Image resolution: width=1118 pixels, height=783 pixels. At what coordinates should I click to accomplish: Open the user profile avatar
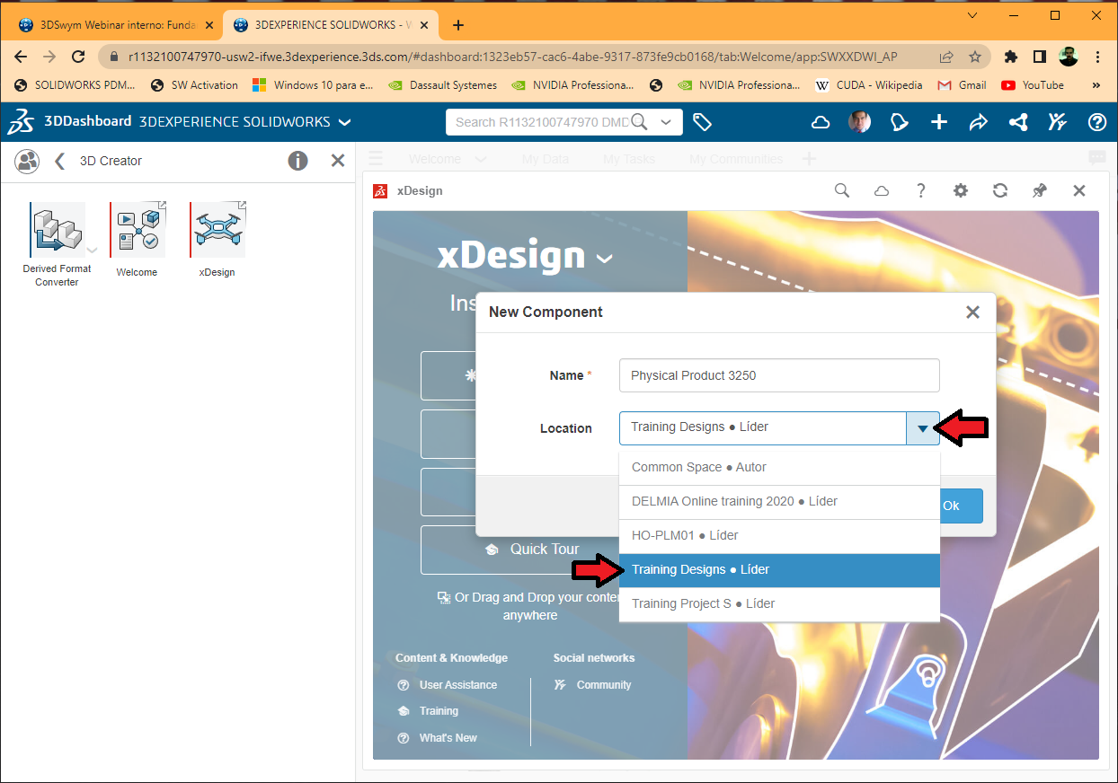click(859, 122)
